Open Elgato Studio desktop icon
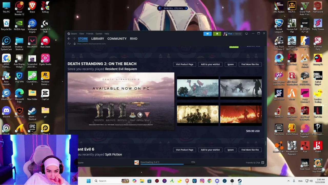The width and height of the screenshot is (328, 185). 45,60
